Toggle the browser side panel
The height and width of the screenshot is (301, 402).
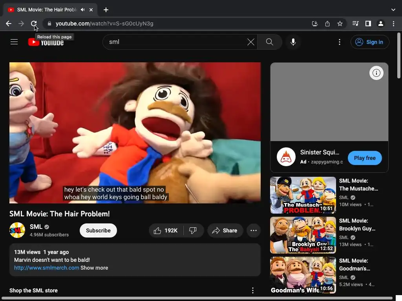368,24
